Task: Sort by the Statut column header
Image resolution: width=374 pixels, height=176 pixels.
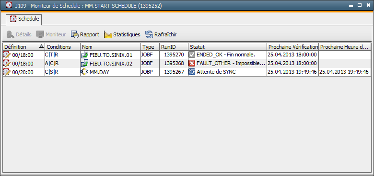Action: click(227, 47)
